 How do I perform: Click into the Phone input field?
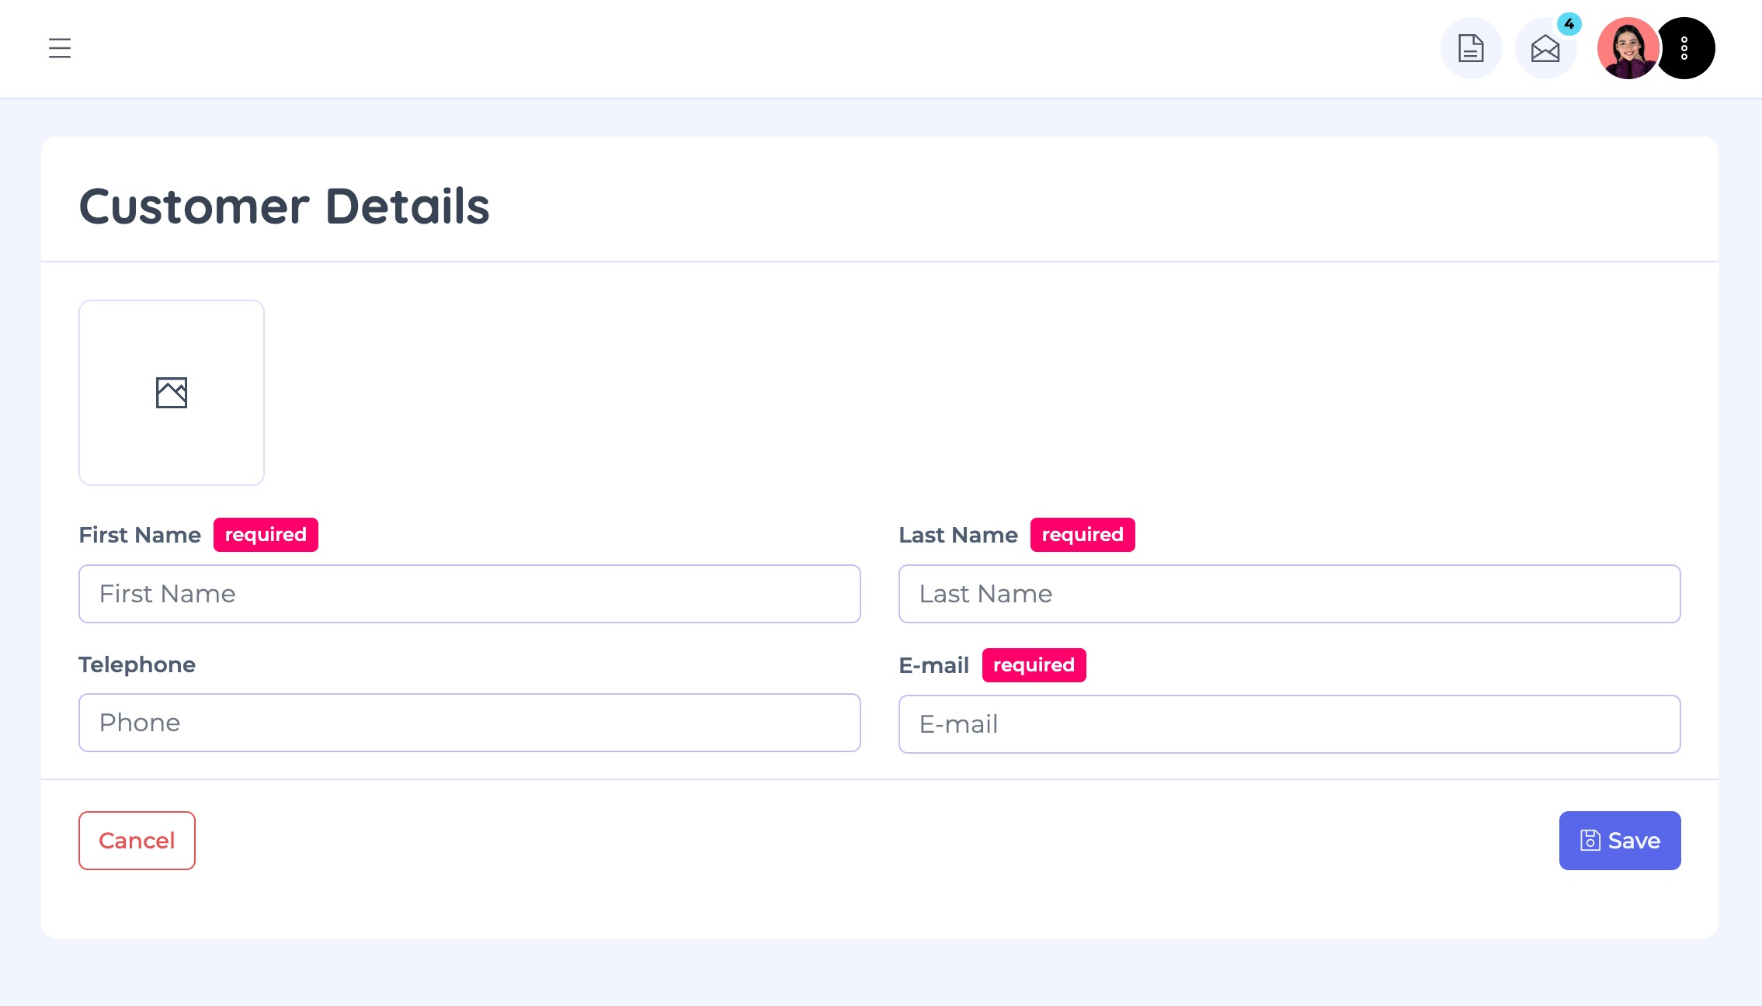[x=469, y=723]
